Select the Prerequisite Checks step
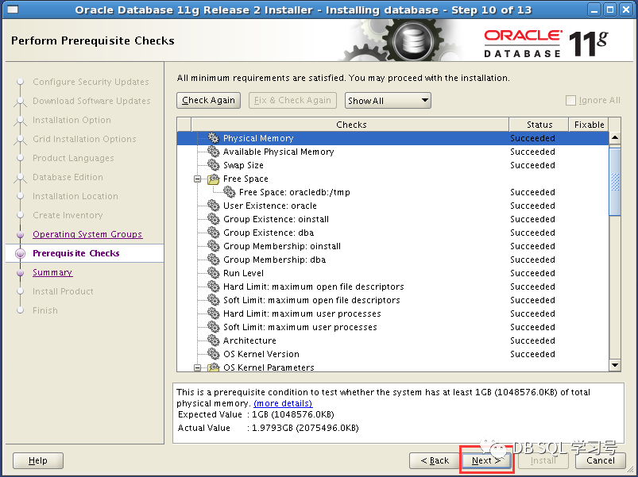The height and width of the screenshot is (477, 638). (76, 253)
